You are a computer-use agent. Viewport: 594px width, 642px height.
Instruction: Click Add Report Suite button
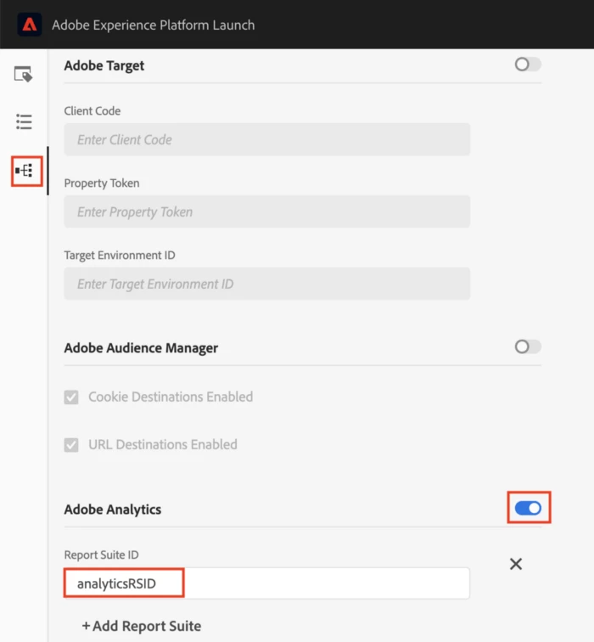click(142, 626)
